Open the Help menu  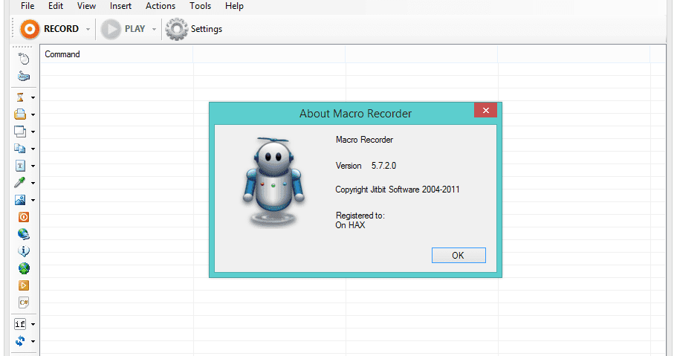(x=234, y=6)
